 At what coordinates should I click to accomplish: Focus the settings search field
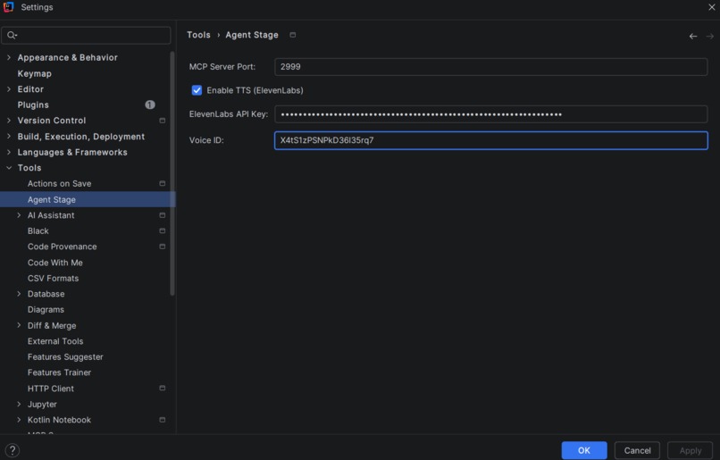click(x=86, y=35)
